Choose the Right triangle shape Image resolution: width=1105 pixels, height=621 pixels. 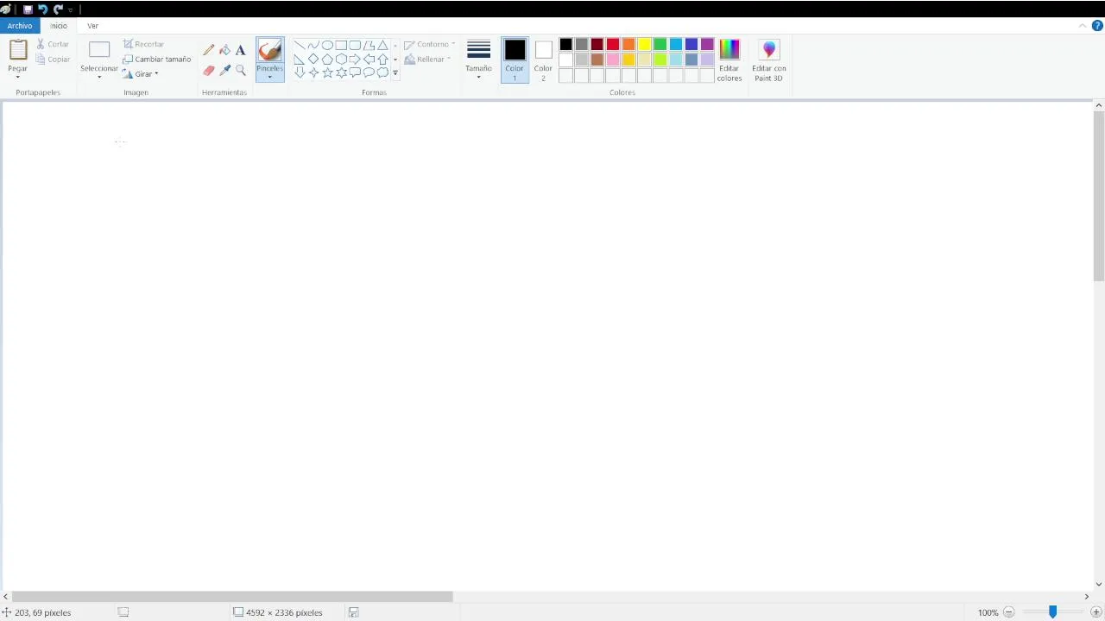[x=300, y=59]
